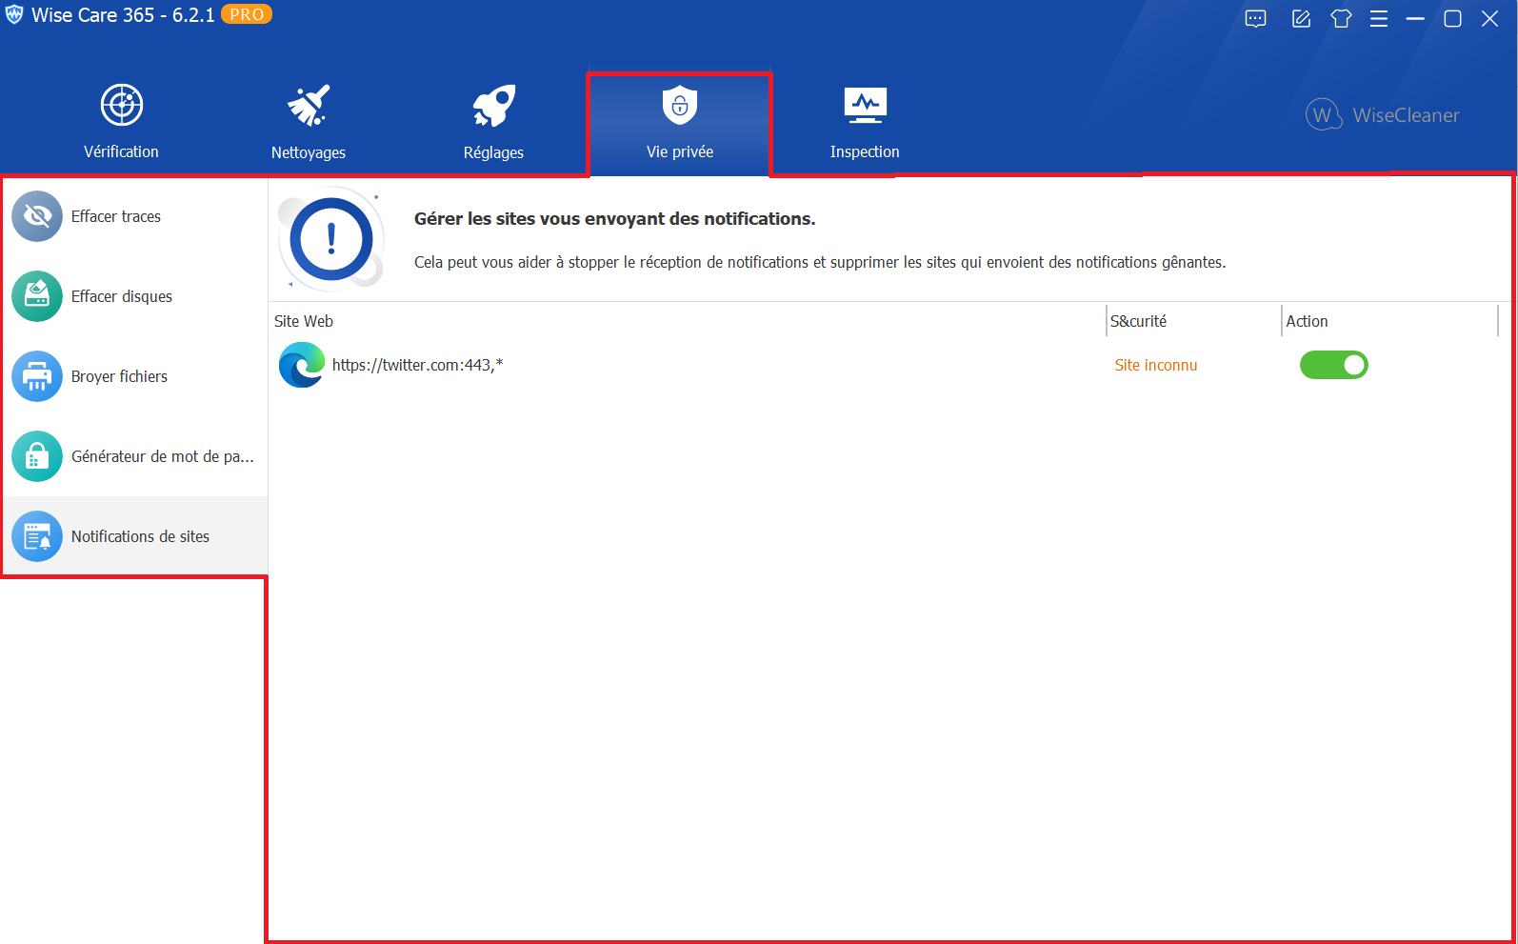Click the exclamation info icon
Screen dimensions: 1518x944
pos(331,238)
